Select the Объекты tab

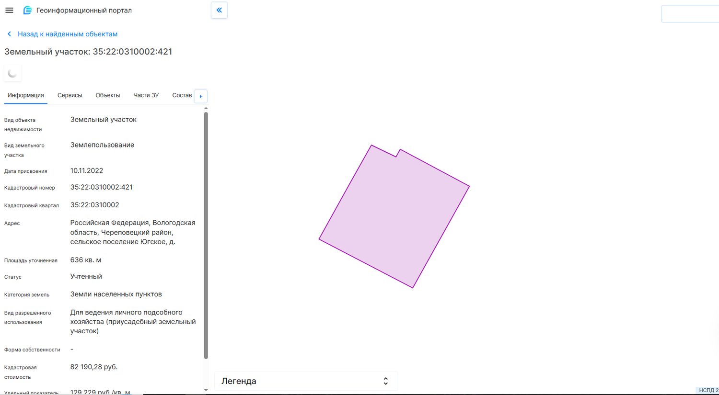point(108,95)
